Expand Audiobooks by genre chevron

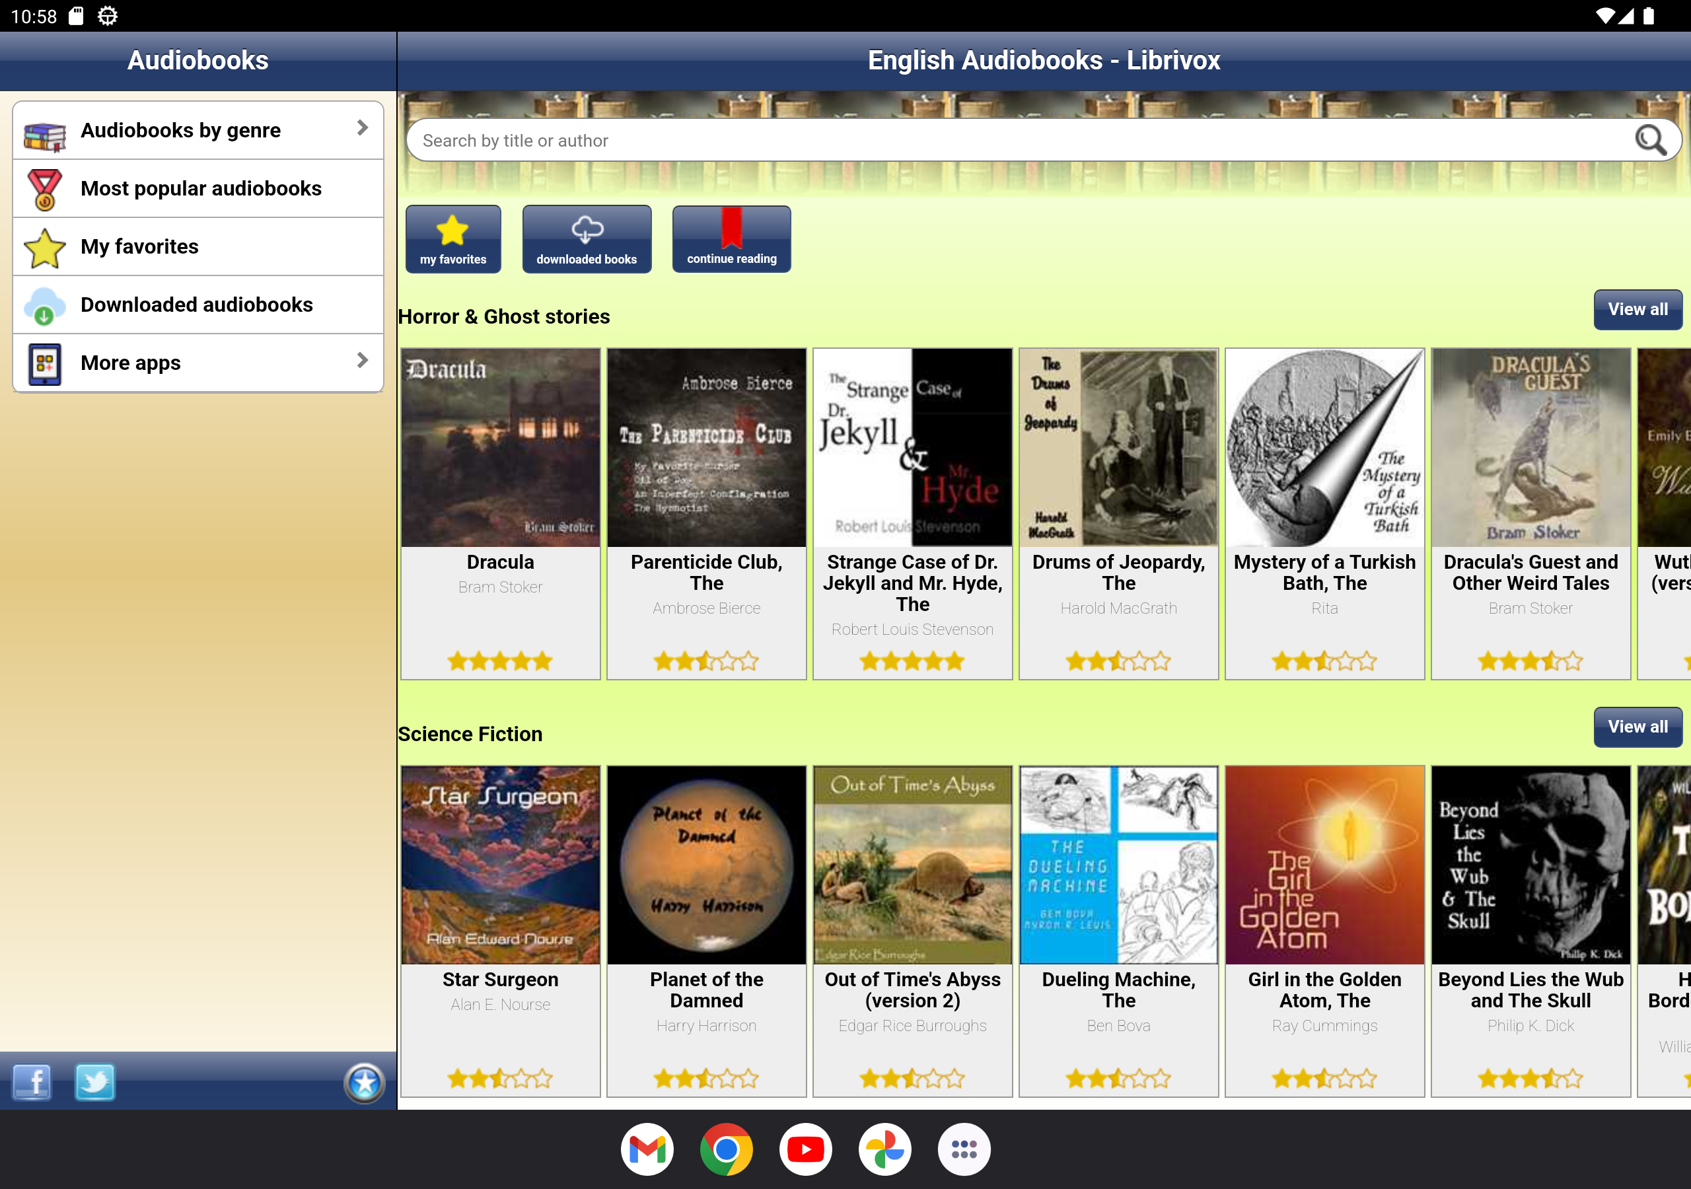click(x=361, y=128)
